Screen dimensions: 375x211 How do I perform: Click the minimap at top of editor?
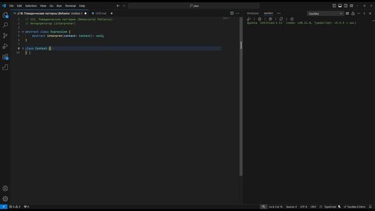(226, 19)
